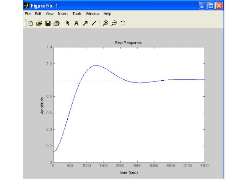Select the Edit Plot arrow pointer tool
This screenshot has width=247, height=187.
(68, 23)
